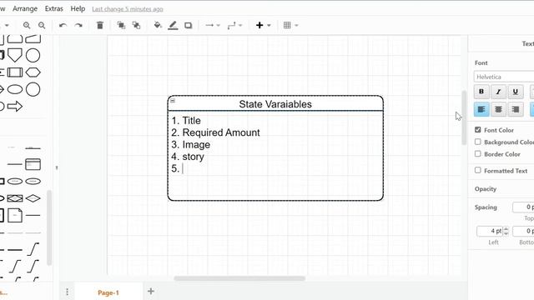Toggle Italic text formatting
Image resolution: width=534 pixels, height=300 pixels.
pos(498,92)
